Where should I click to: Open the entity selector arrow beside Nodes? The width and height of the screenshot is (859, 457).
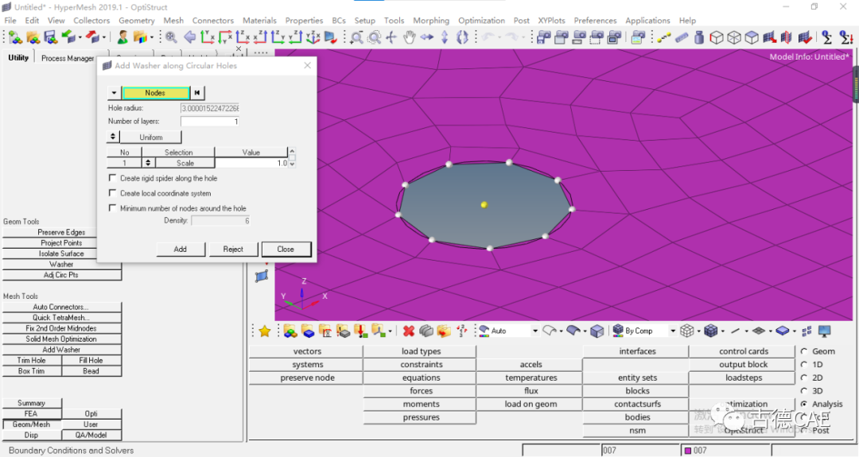(113, 93)
